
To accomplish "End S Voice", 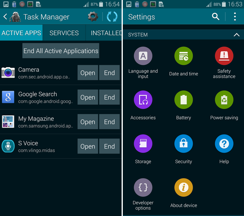I will (109, 146).
